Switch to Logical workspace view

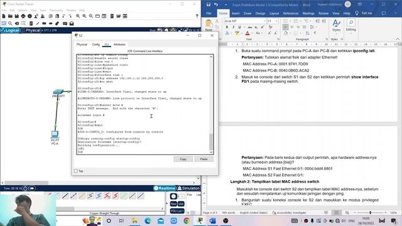10,30
